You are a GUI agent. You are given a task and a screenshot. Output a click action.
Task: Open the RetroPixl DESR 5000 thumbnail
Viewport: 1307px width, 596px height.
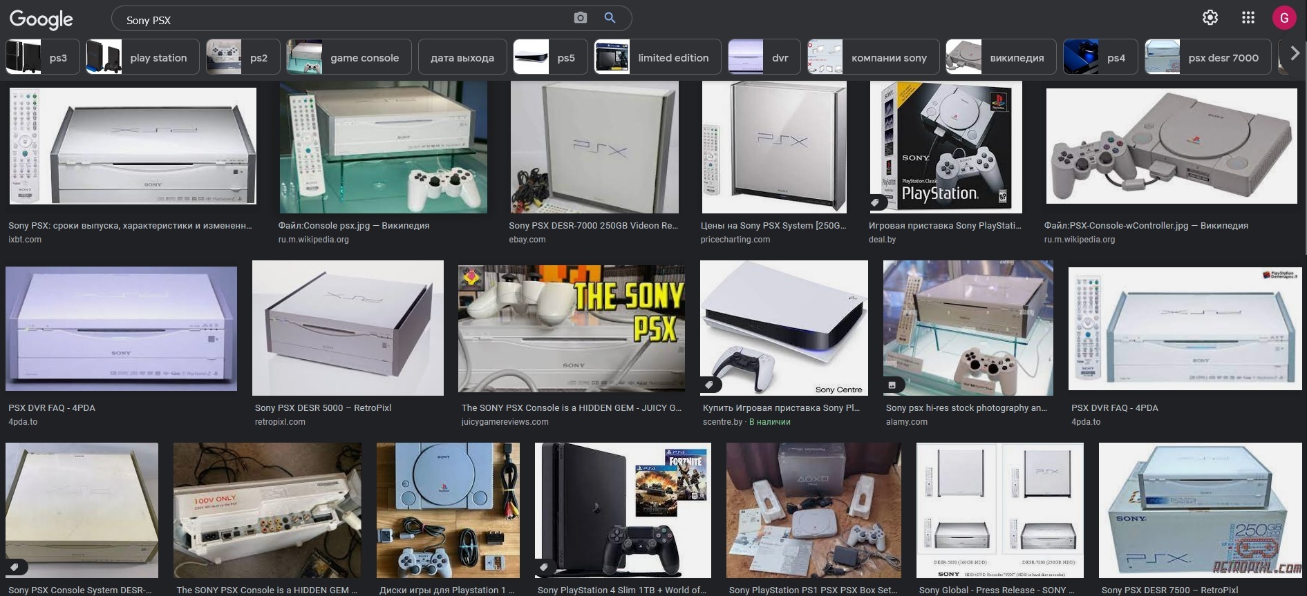click(x=348, y=328)
